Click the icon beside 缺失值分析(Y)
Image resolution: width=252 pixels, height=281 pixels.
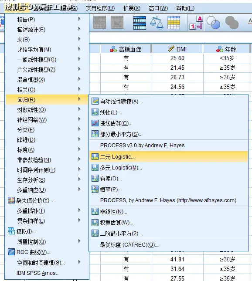[11, 200]
